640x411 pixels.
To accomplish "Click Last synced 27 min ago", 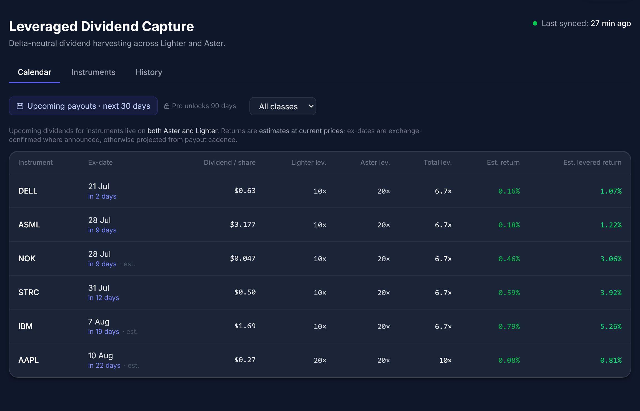I will coord(586,23).
